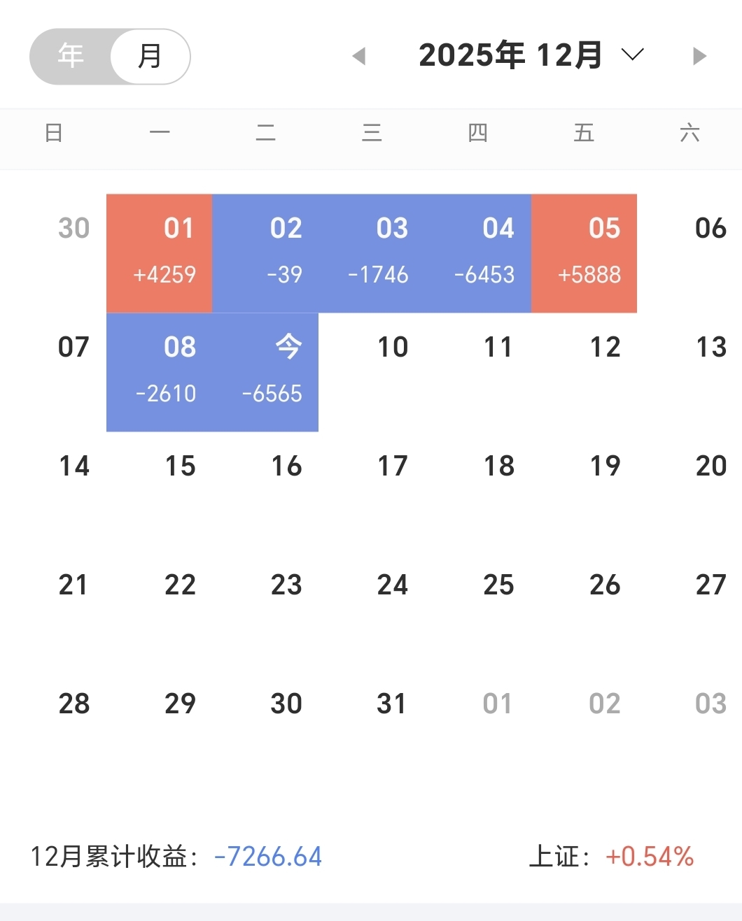This screenshot has width=742, height=921.
Task: Select December 04 showing -6453
Action: [478, 252]
